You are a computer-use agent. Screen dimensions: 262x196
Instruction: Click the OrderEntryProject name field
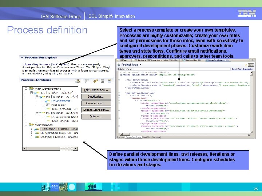tap(174, 69)
